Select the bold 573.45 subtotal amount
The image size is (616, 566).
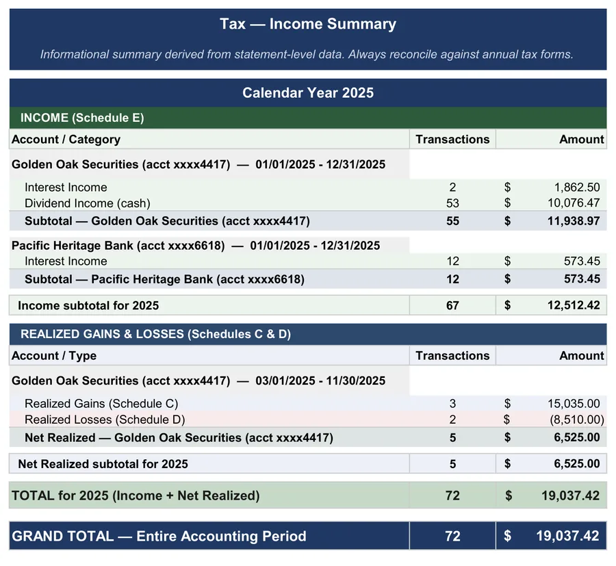582,279
